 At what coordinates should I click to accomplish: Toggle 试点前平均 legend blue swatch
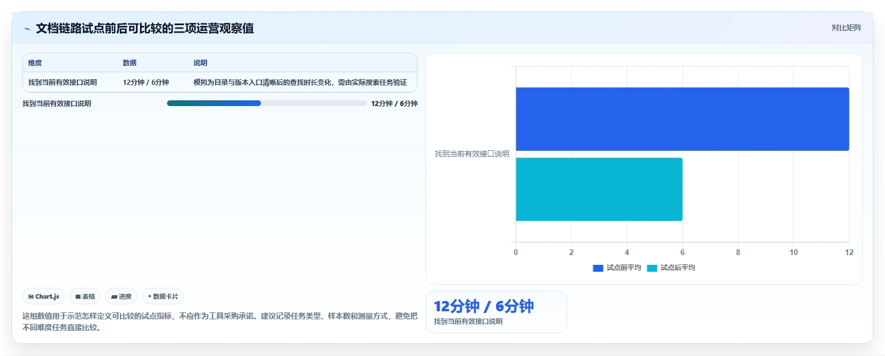(598, 268)
